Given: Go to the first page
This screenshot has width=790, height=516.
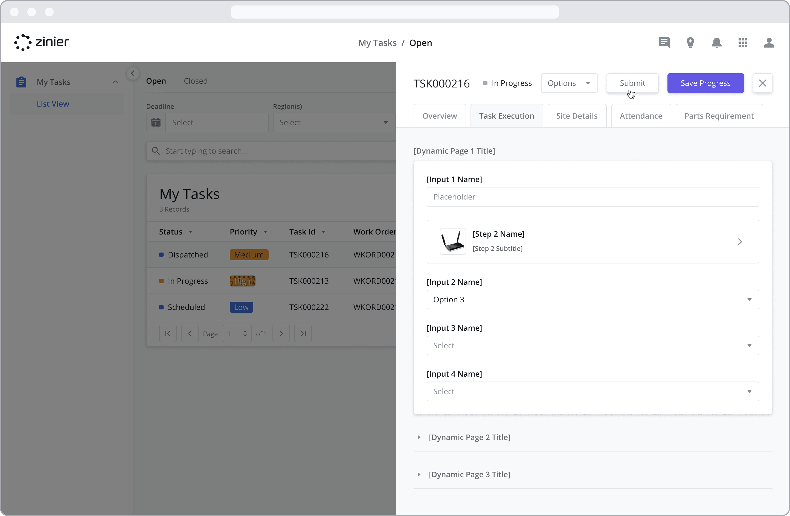Looking at the screenshot, I should coord(168,333).
